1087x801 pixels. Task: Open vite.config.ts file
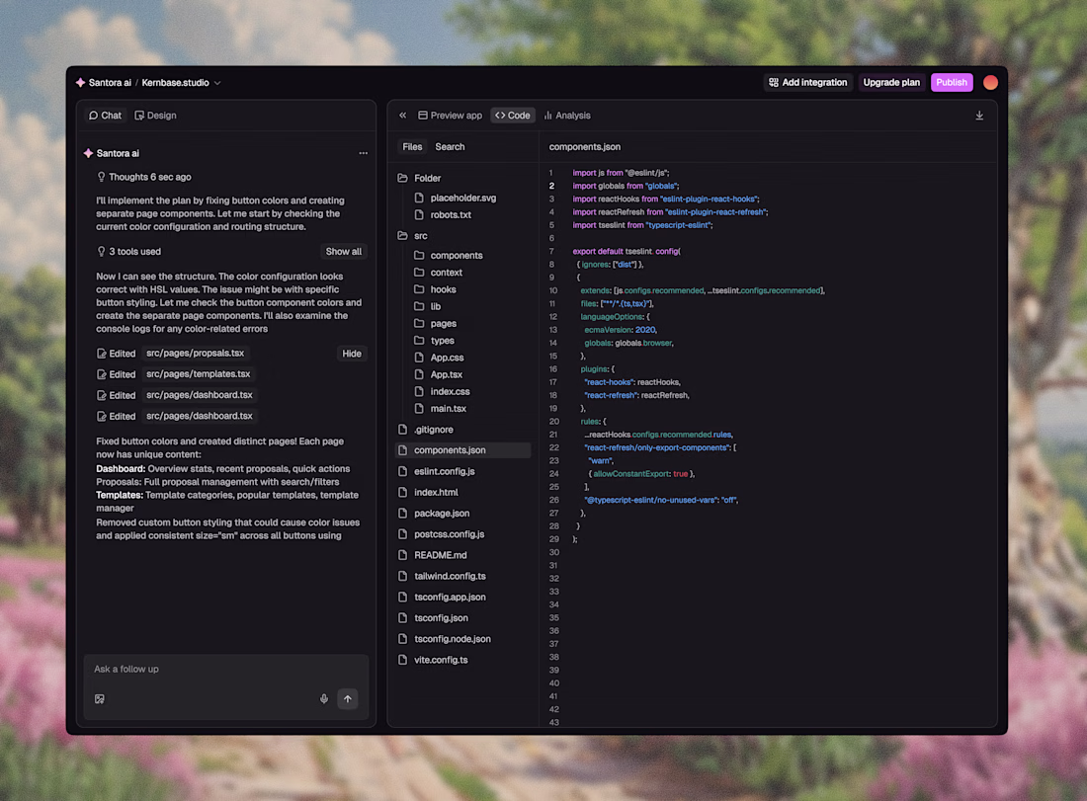click(433, 661)
